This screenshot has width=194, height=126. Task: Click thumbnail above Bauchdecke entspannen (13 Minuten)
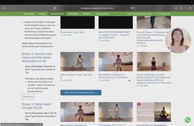(116, 62)
